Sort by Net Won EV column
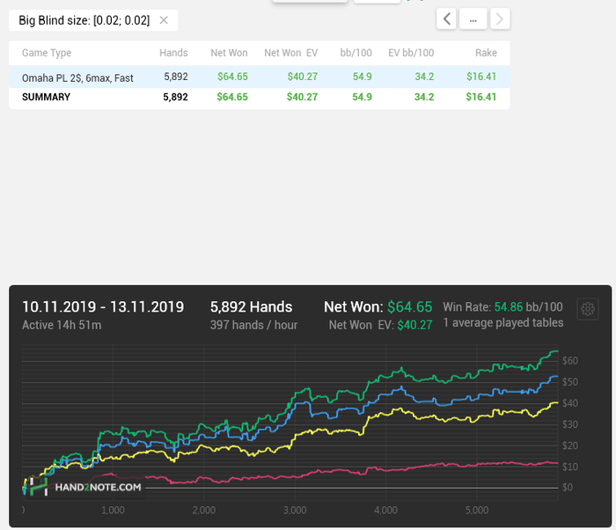 point(290,53)
